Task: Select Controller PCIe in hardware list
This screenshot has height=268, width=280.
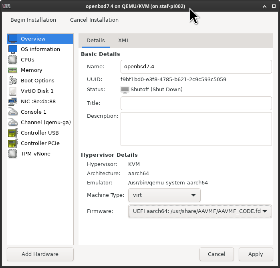Action: (x=40, y=143)
